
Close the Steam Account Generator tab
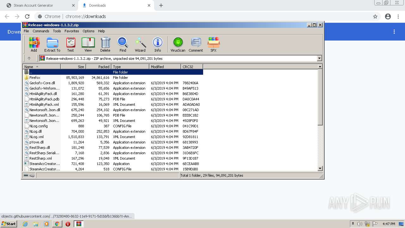point(73,5)
